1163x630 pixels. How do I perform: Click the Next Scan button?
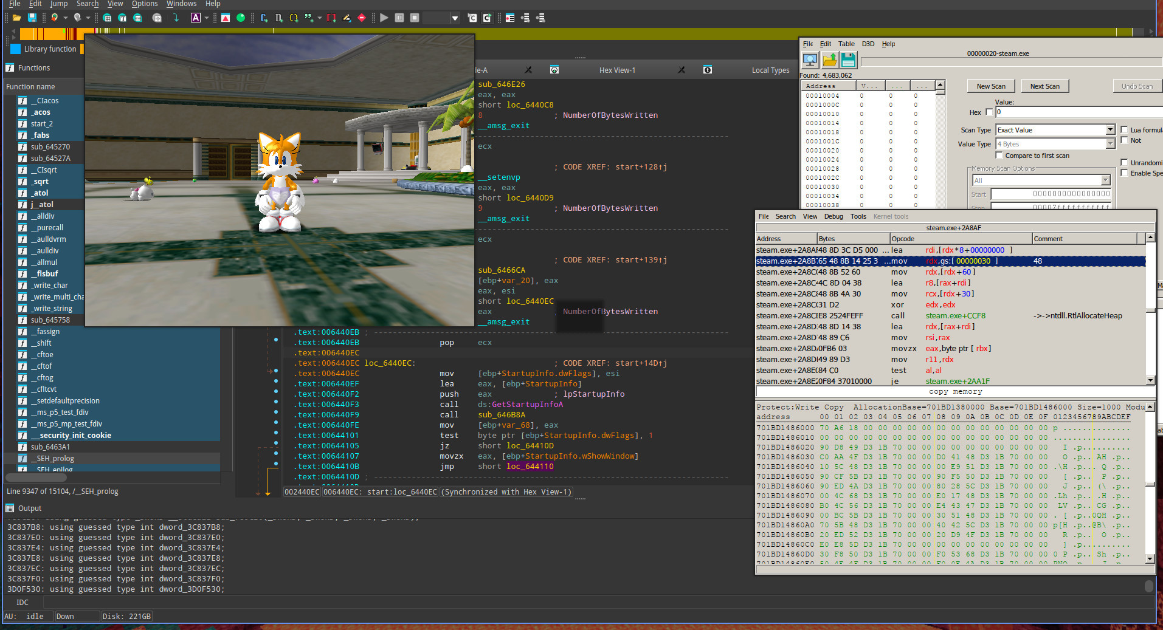[x=1044, y=86]
